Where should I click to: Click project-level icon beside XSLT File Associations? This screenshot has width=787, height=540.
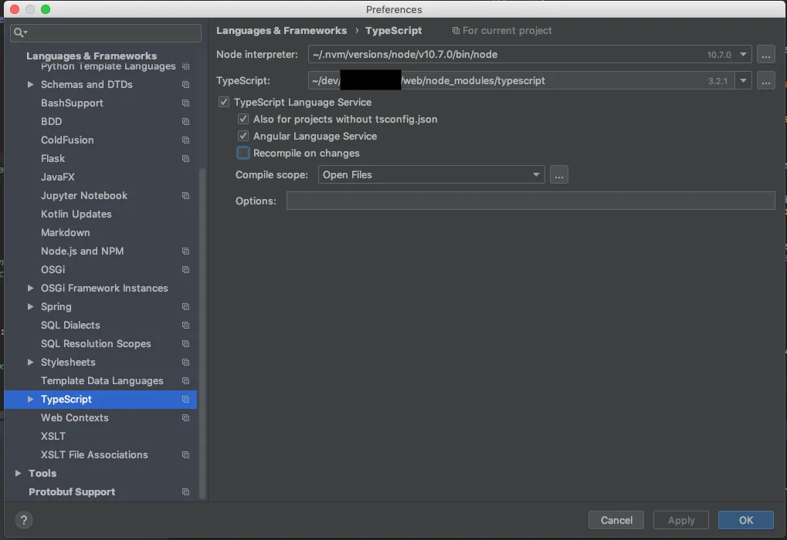[x=185, y=455]
